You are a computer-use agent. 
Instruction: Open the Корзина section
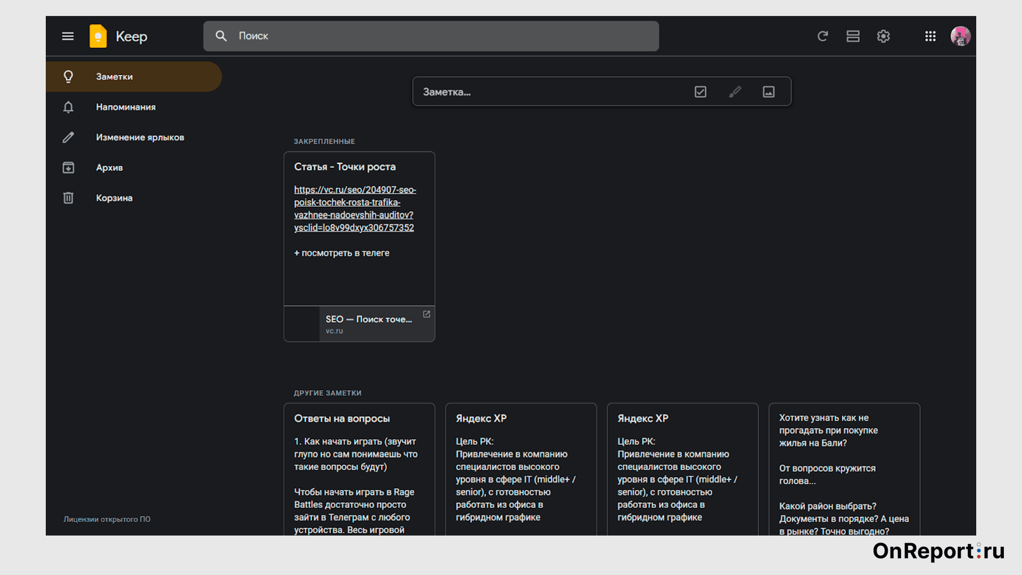(x=134, y=198)
